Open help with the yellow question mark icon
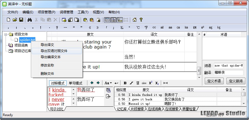The width and height of the screenshot is (249, 120). click(141, 20)
